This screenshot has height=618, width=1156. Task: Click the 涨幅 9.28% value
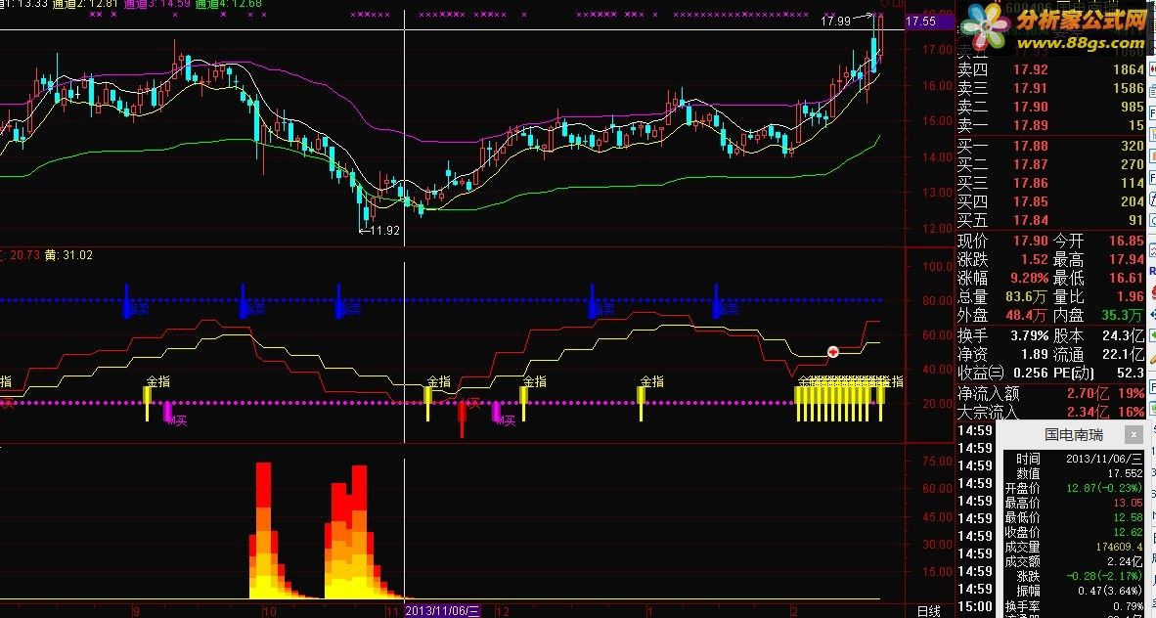click(x=1030, y=278)
